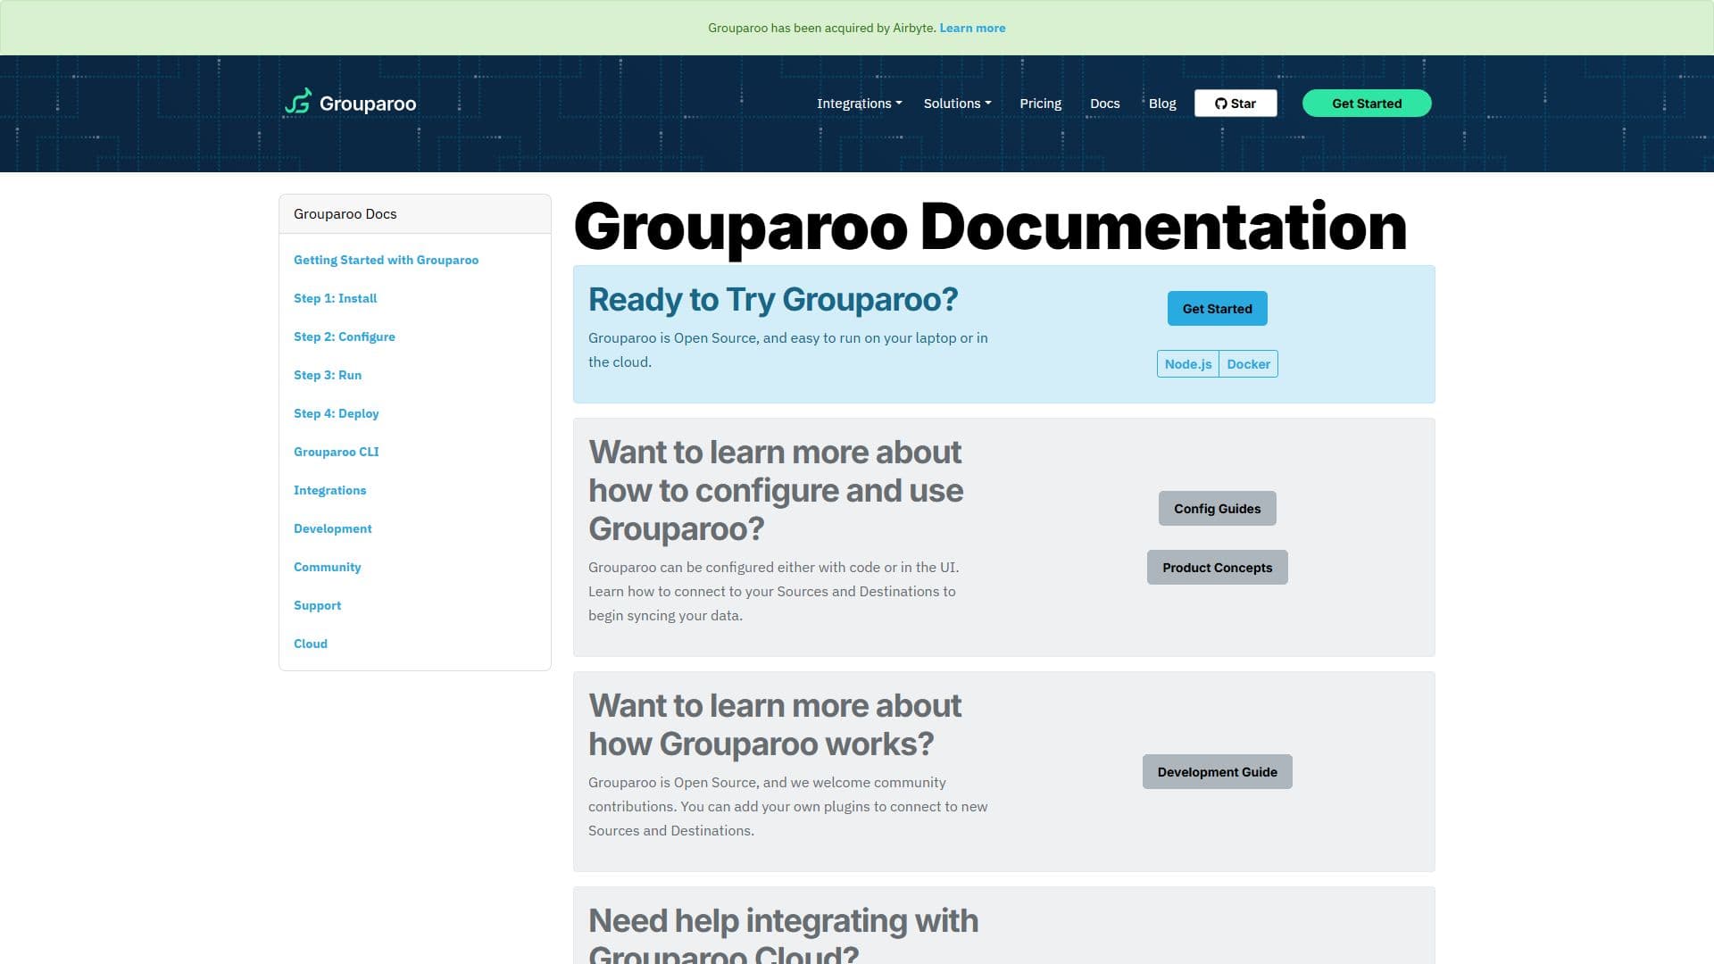Go to the Blog page
Image resolution: width=1714 pixels, height=964 pixels.
[1162, 104]
